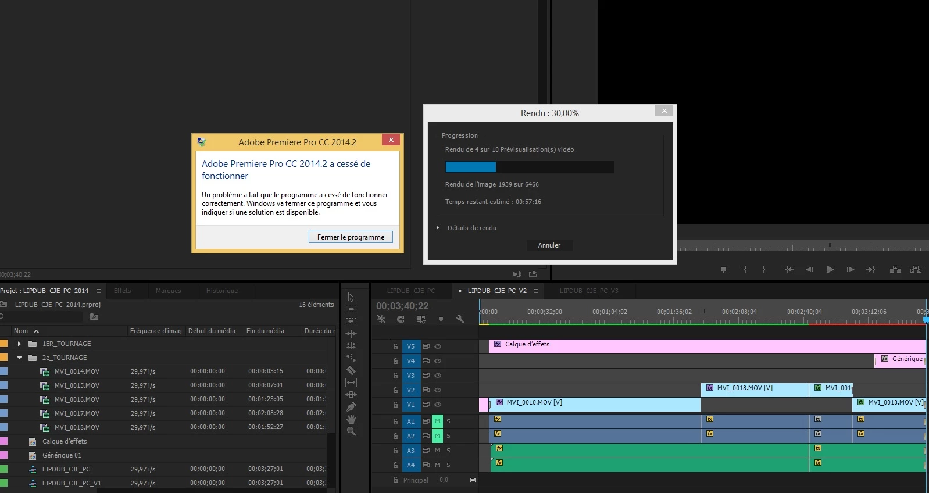The height and width of the screenshot is (493, 929).
Task: Solo audio track A1
Action: tap(448, 421)
